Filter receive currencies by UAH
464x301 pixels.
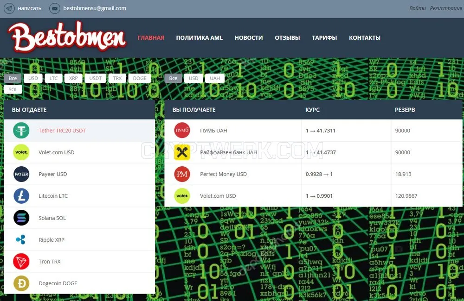point(215,78)
